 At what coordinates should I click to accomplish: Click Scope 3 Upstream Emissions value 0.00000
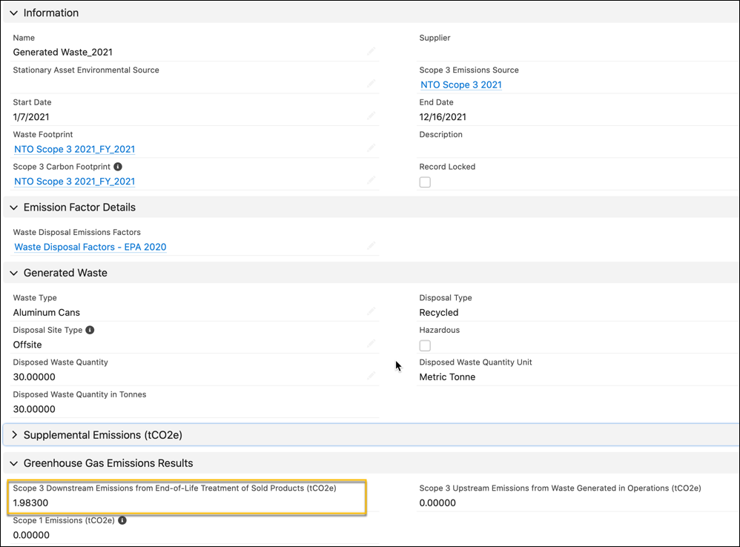(x=437, y=503)
